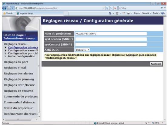Open Réglages e-mail link

[15, 68]
